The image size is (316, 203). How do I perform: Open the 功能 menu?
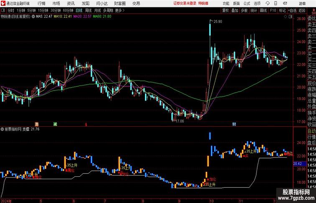pos(226,3)
